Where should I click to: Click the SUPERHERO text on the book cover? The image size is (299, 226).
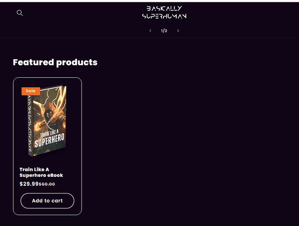tap(49, 141)
